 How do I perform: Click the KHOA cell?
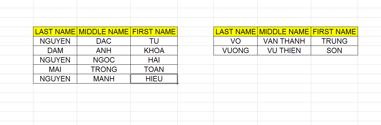click(x=154, y=51)
